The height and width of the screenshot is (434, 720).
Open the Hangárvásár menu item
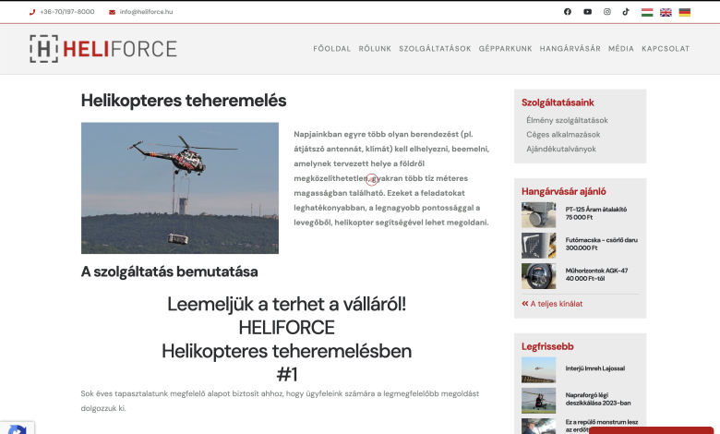[x=570, y=49]
